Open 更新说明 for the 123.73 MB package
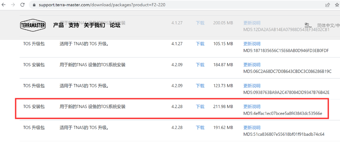The width and height of the screenshot is (340, 142). (x=252, y=86)
